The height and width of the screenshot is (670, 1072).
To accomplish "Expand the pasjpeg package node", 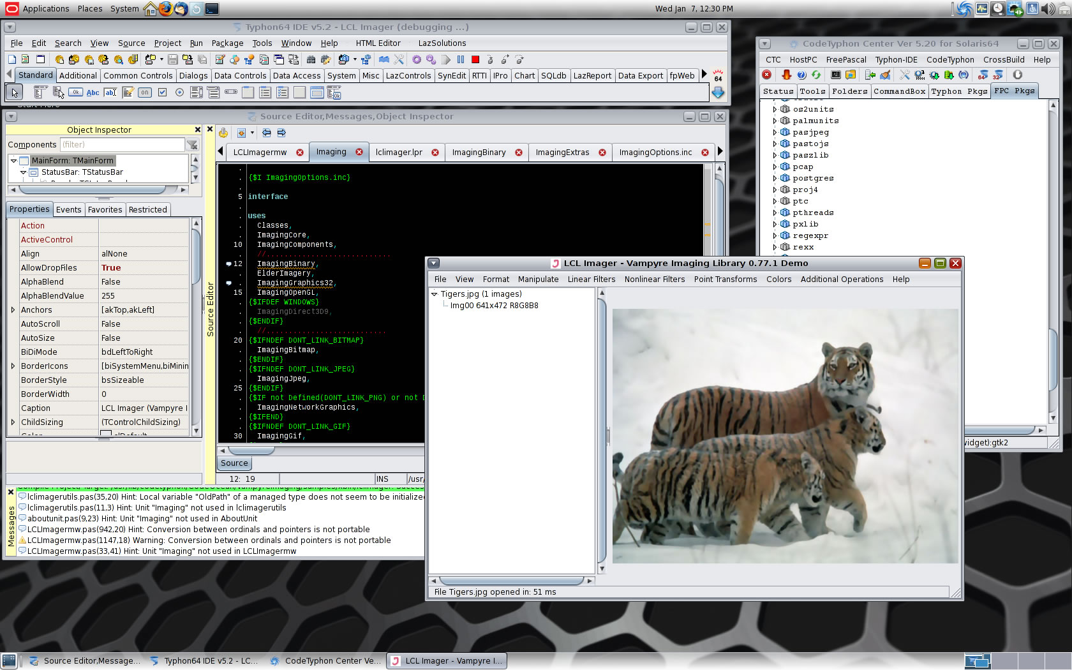I will [x=775, y=132].
